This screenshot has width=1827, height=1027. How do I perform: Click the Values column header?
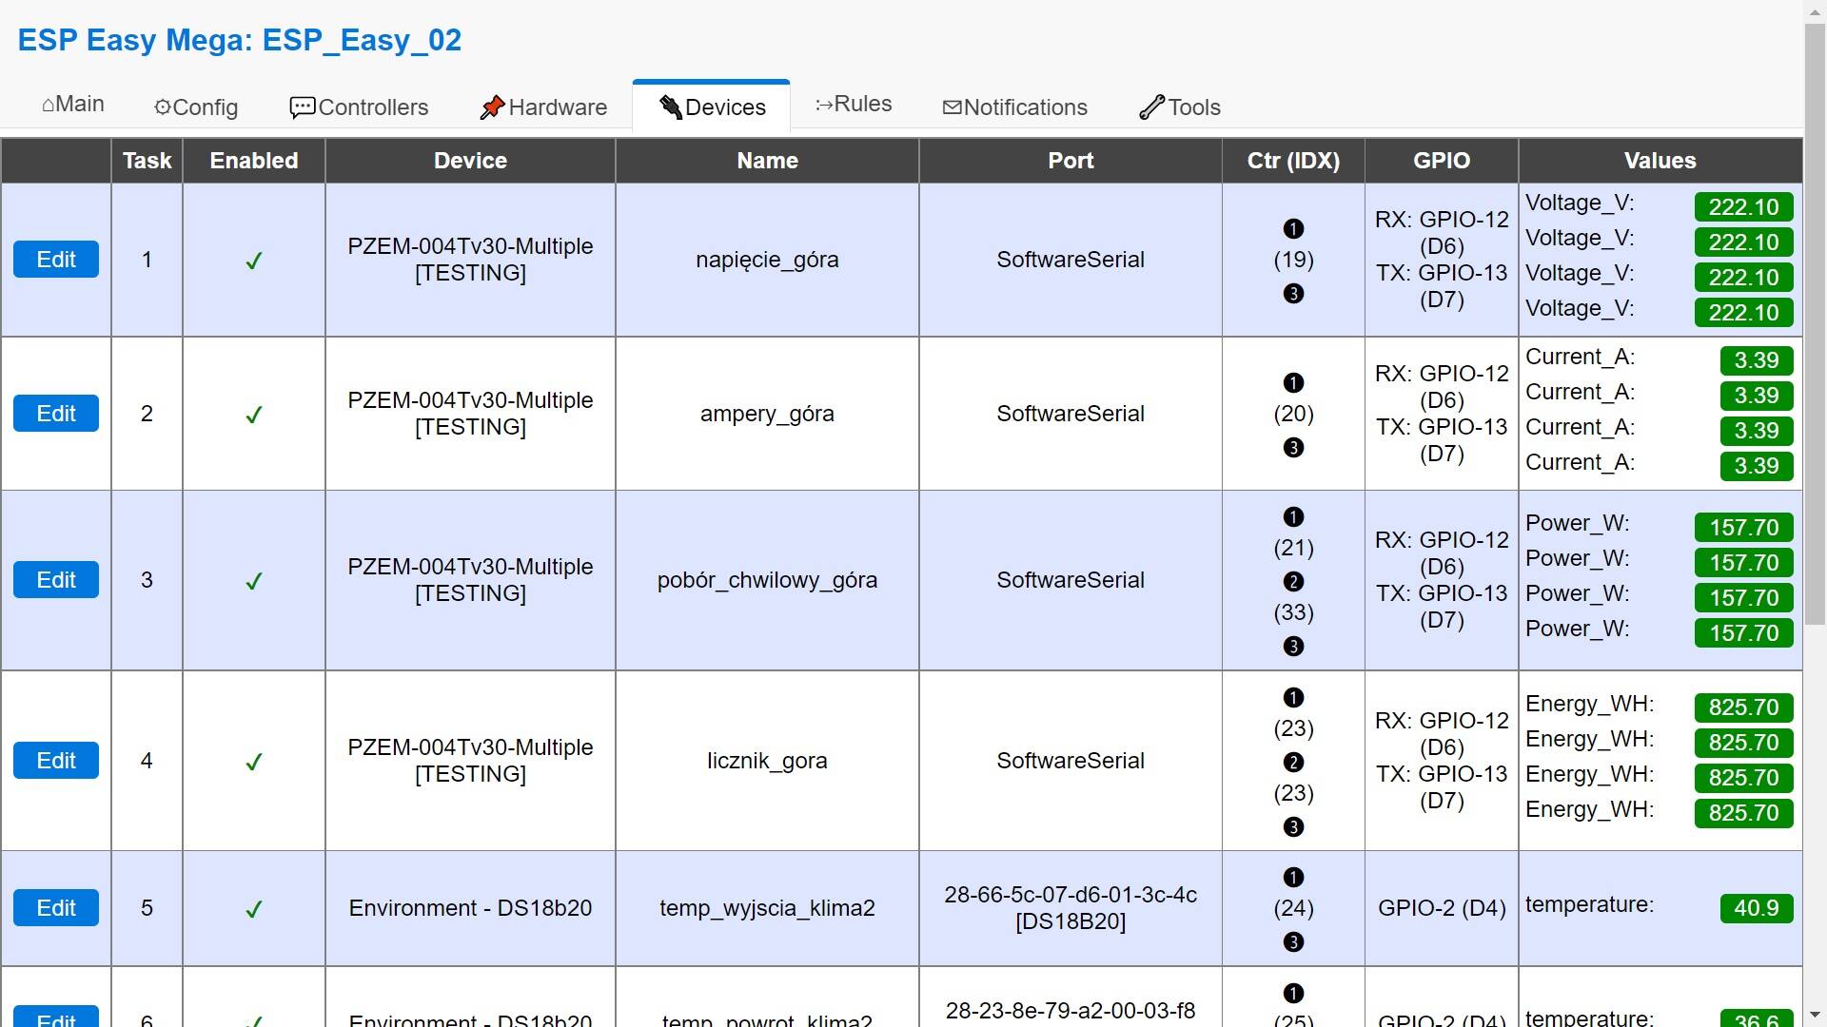(x=1660, y=161)
